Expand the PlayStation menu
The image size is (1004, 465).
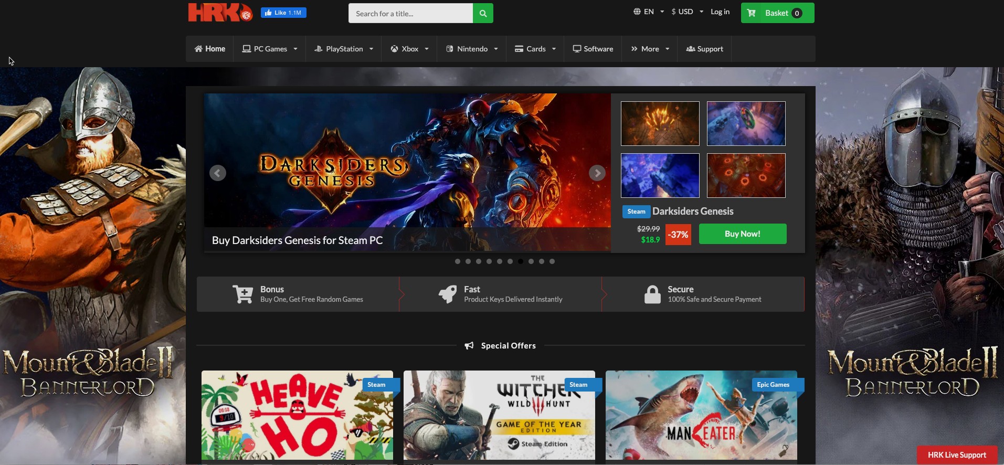344,49
